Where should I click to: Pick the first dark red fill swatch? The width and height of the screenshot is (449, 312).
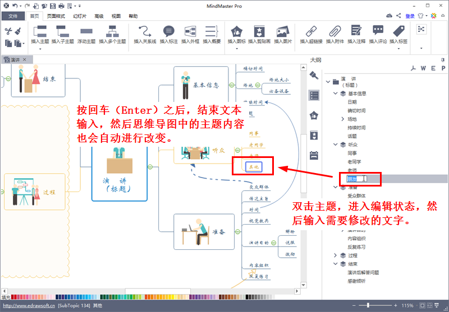pyautogui.click(x=12, y=297)
